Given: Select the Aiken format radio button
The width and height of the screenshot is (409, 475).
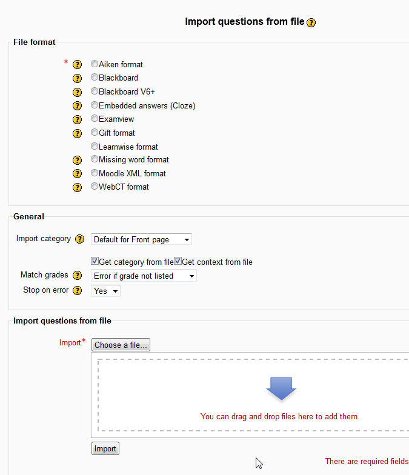Looking at the screenshot, I should pos(95,64).
